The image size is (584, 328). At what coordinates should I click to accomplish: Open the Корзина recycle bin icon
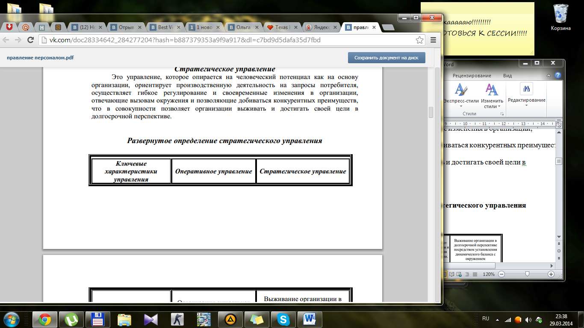click(561, 18)
